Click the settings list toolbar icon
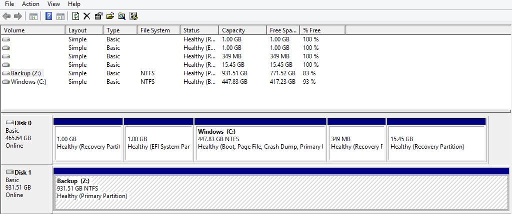This screenshot has width=512, height=214. (133, 16)
